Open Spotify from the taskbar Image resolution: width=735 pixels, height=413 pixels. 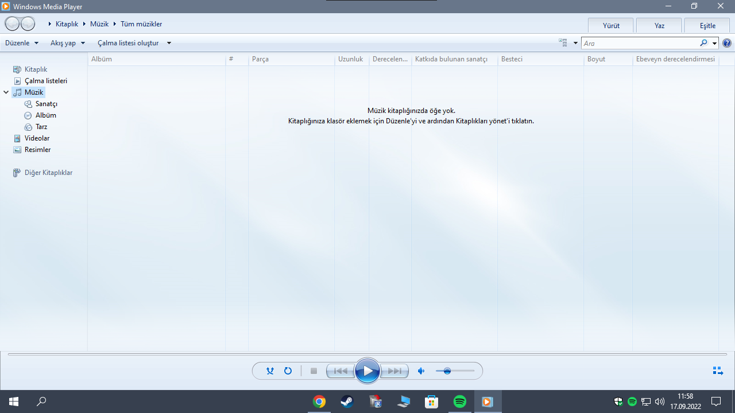click(459, 402)
